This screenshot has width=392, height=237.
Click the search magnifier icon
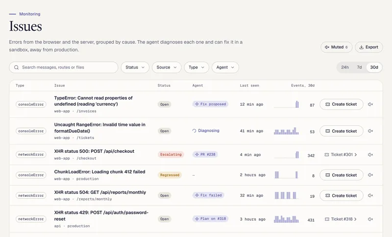(17, 68)
